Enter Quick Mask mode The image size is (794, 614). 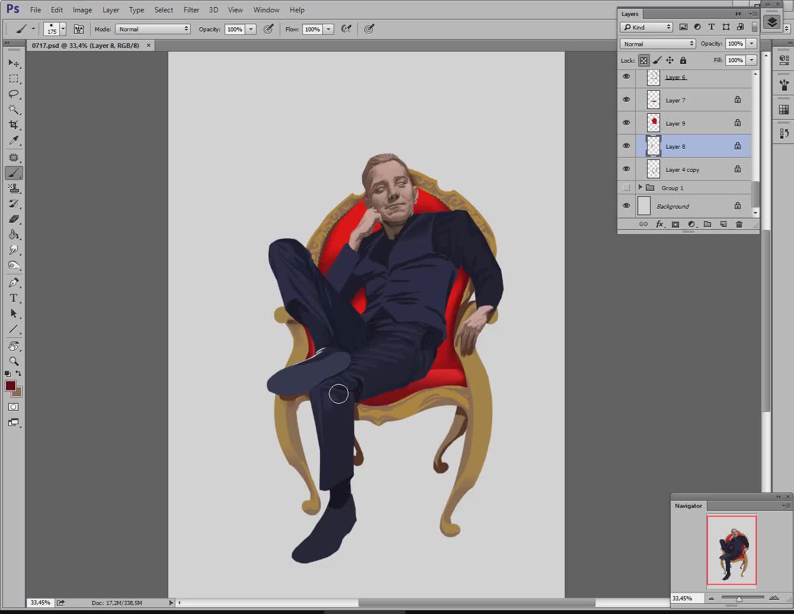14,407
